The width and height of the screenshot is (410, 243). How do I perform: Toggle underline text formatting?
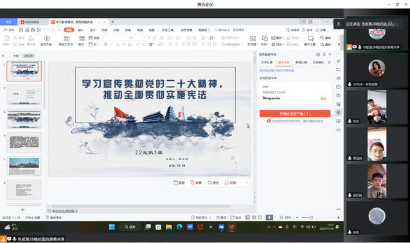118,45
